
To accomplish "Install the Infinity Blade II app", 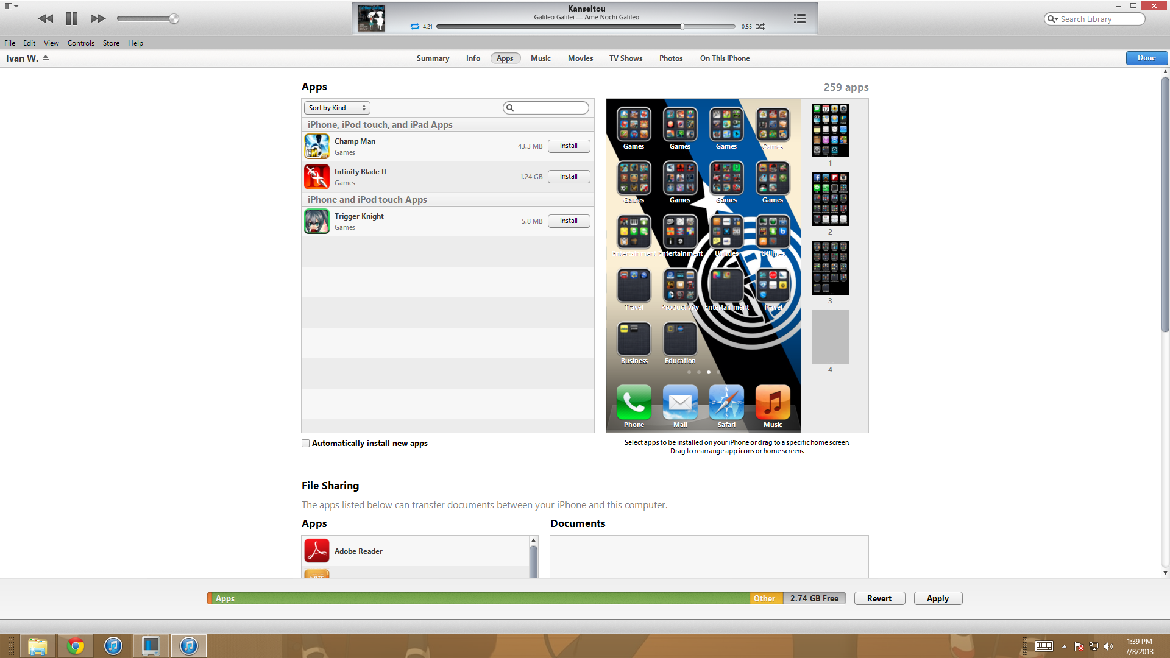I will [x=569, y=177].
